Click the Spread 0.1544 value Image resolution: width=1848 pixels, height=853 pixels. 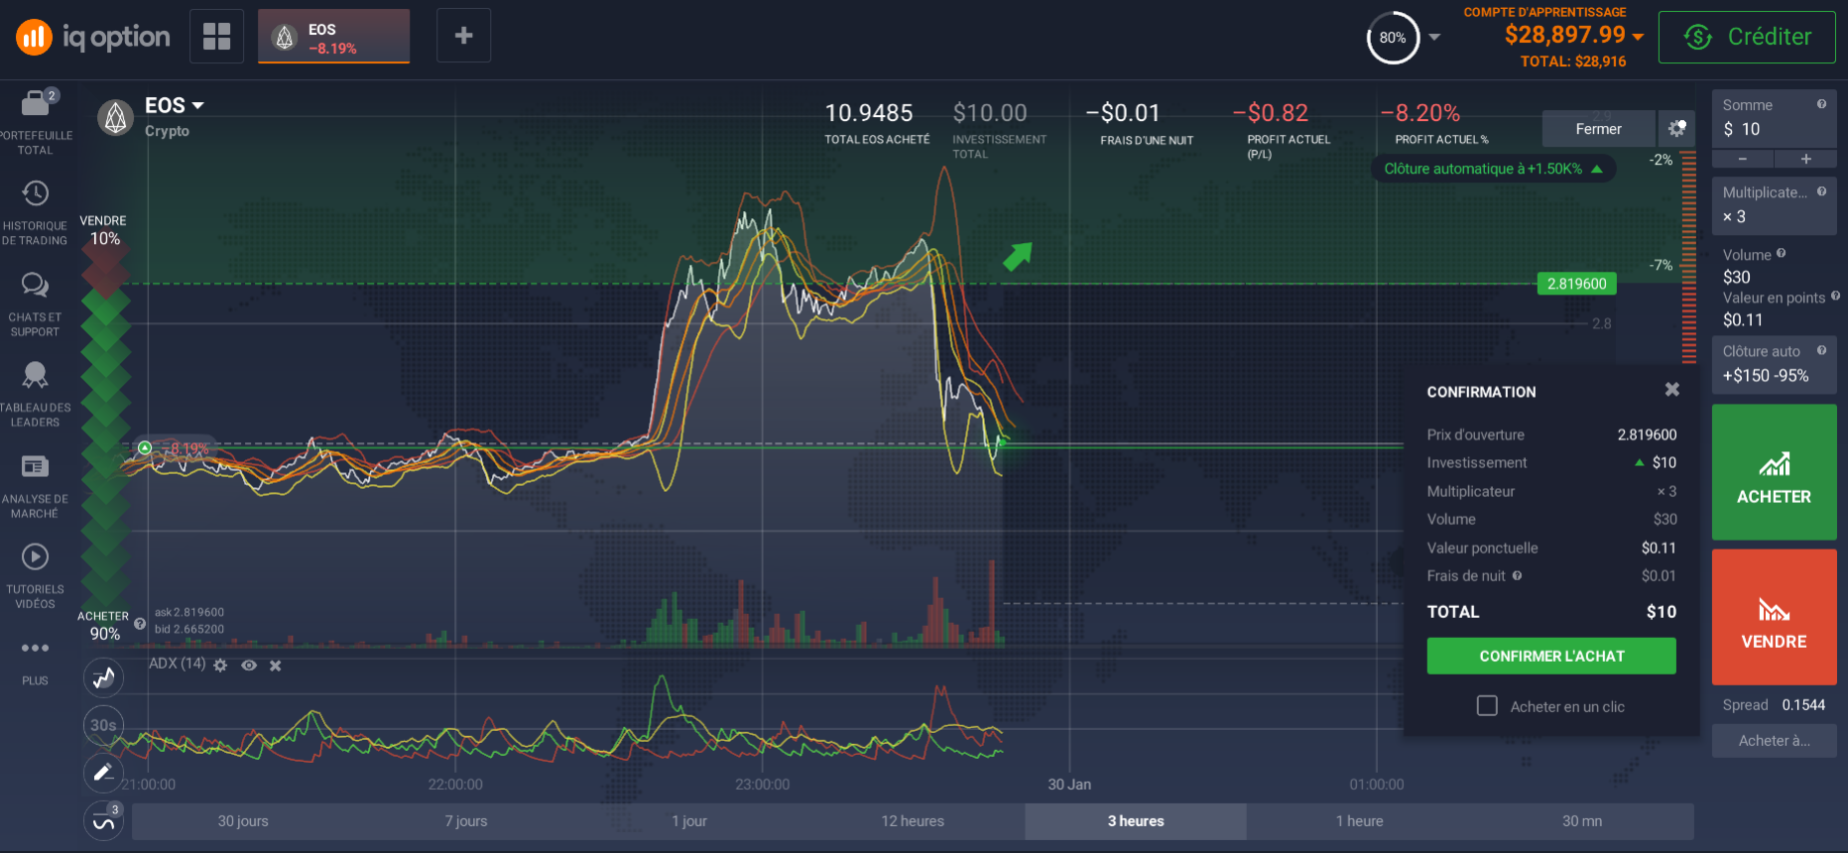pos(1803,705)
